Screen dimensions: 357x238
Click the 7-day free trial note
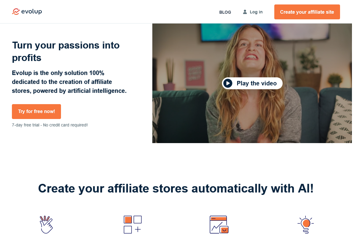(x=50, y=125)
